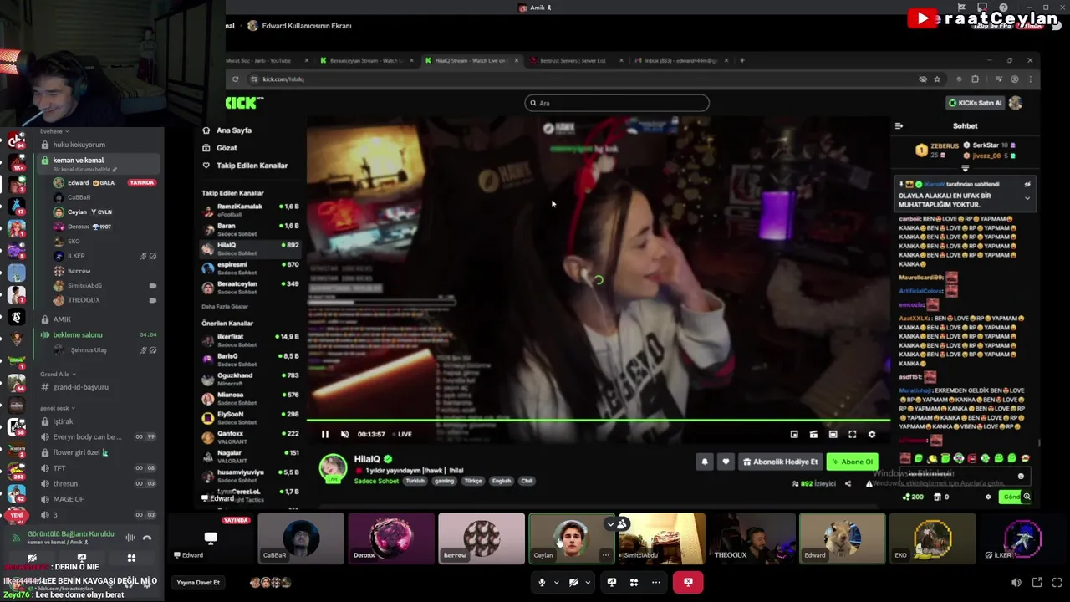Click Daha Fazla Göster link
The image size is (1070, 602).
(225, 307)
